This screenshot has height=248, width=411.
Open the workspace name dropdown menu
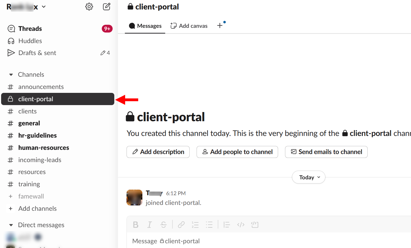(x=26, y=7)
